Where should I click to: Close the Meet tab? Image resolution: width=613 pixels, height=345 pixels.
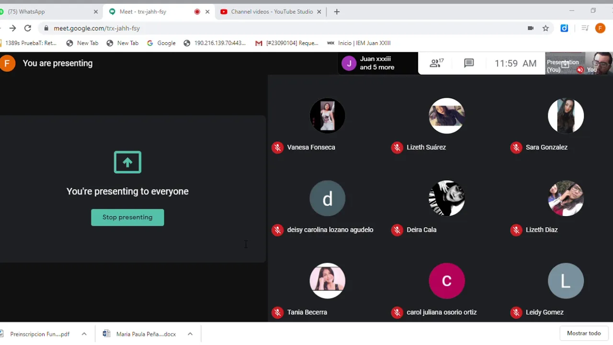click(207, 11)
